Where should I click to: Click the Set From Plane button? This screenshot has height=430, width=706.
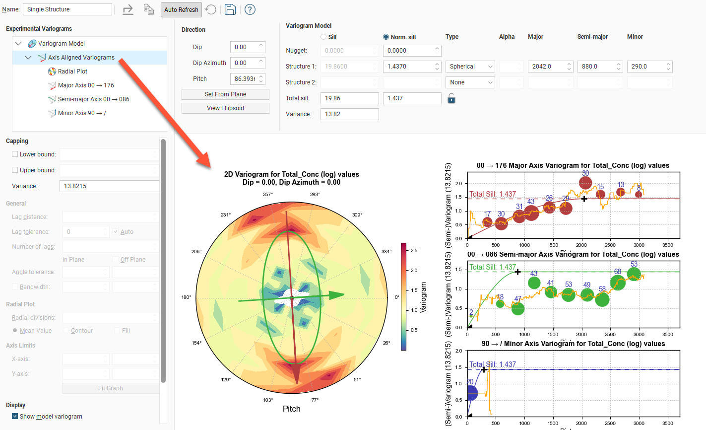pyautogui.click(x=225, y=94)
